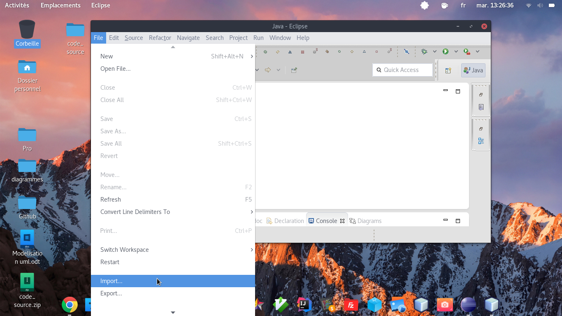This screenshot has height=316, width=562.
Task: Open the Navigate menu
Action: 188,38
